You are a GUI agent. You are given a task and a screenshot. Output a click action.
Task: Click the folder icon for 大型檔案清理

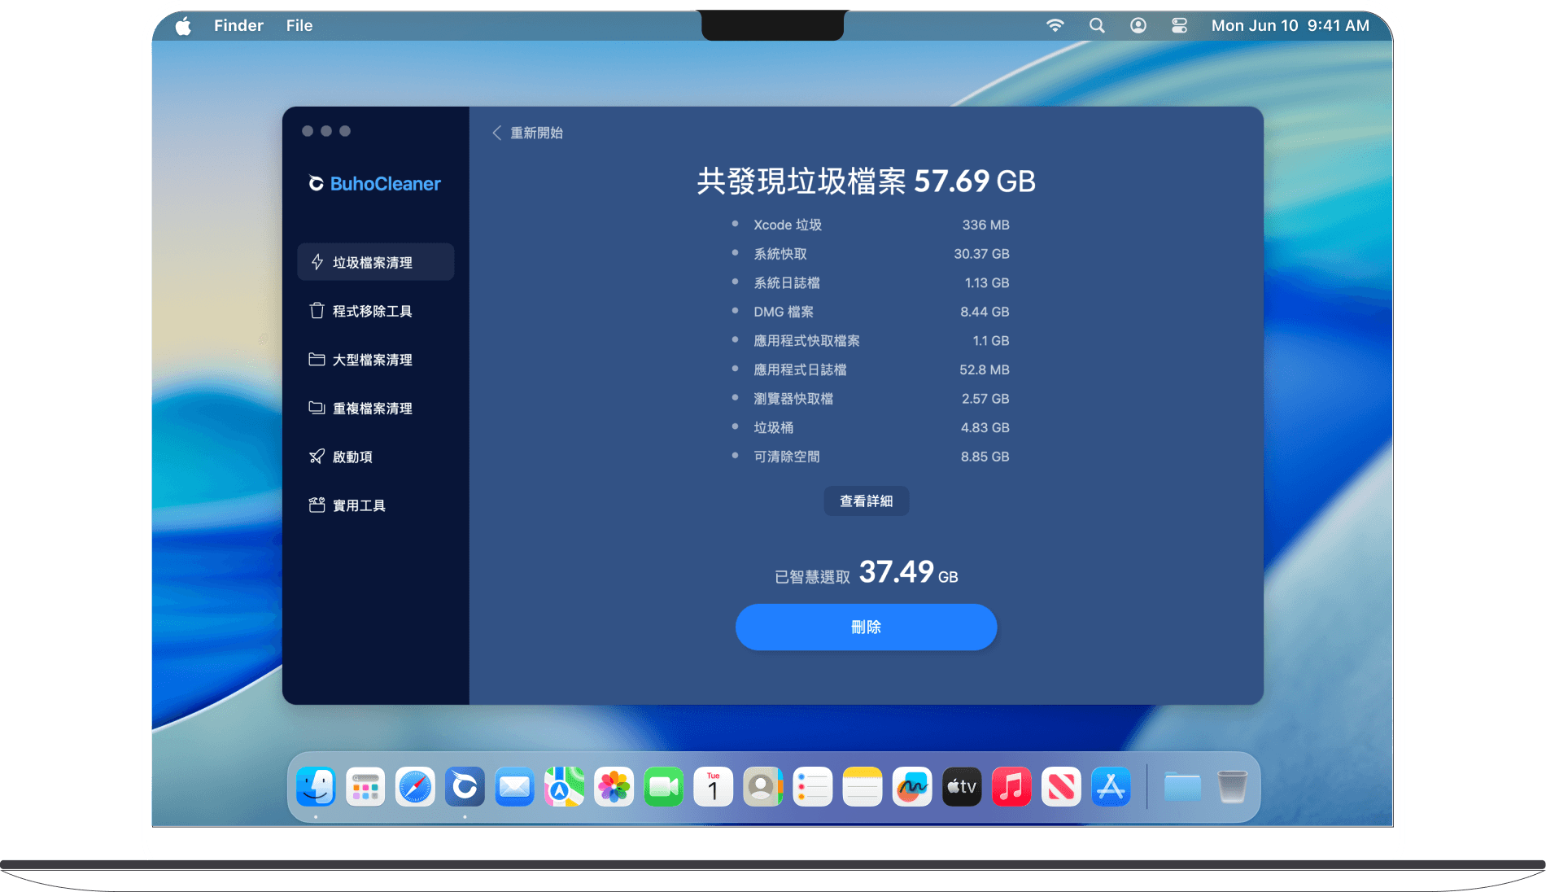pos(317,360)
